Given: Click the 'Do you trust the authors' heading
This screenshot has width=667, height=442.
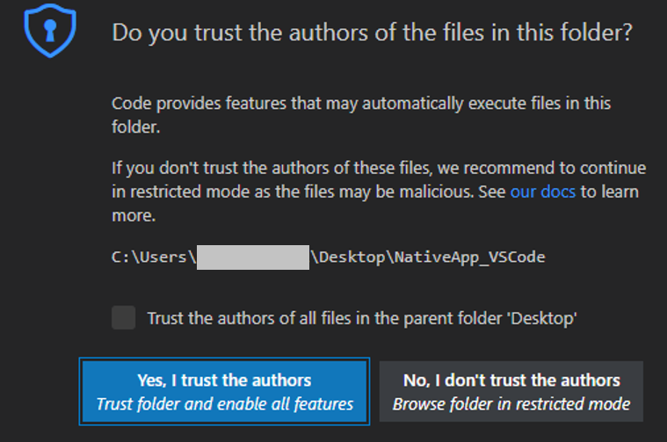Looking at the screenshot, I should (373, 34).
